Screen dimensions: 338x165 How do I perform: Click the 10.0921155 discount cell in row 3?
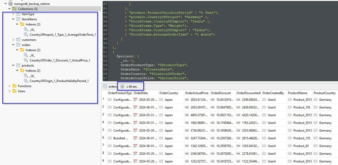tap(222, 115)
